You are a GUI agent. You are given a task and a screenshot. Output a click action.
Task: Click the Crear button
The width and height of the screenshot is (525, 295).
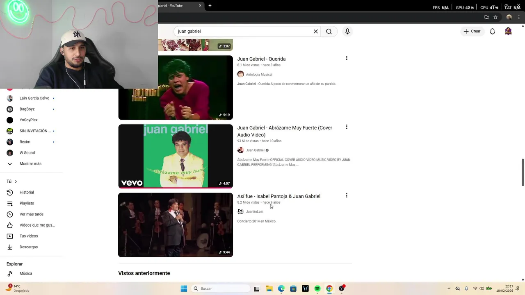(x=472, y=32)
